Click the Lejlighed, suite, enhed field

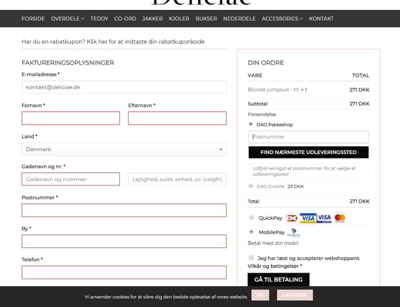click(x=177, y=179)
